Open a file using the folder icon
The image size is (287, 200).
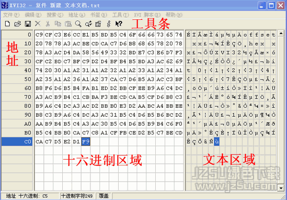[x=17, y=24]
